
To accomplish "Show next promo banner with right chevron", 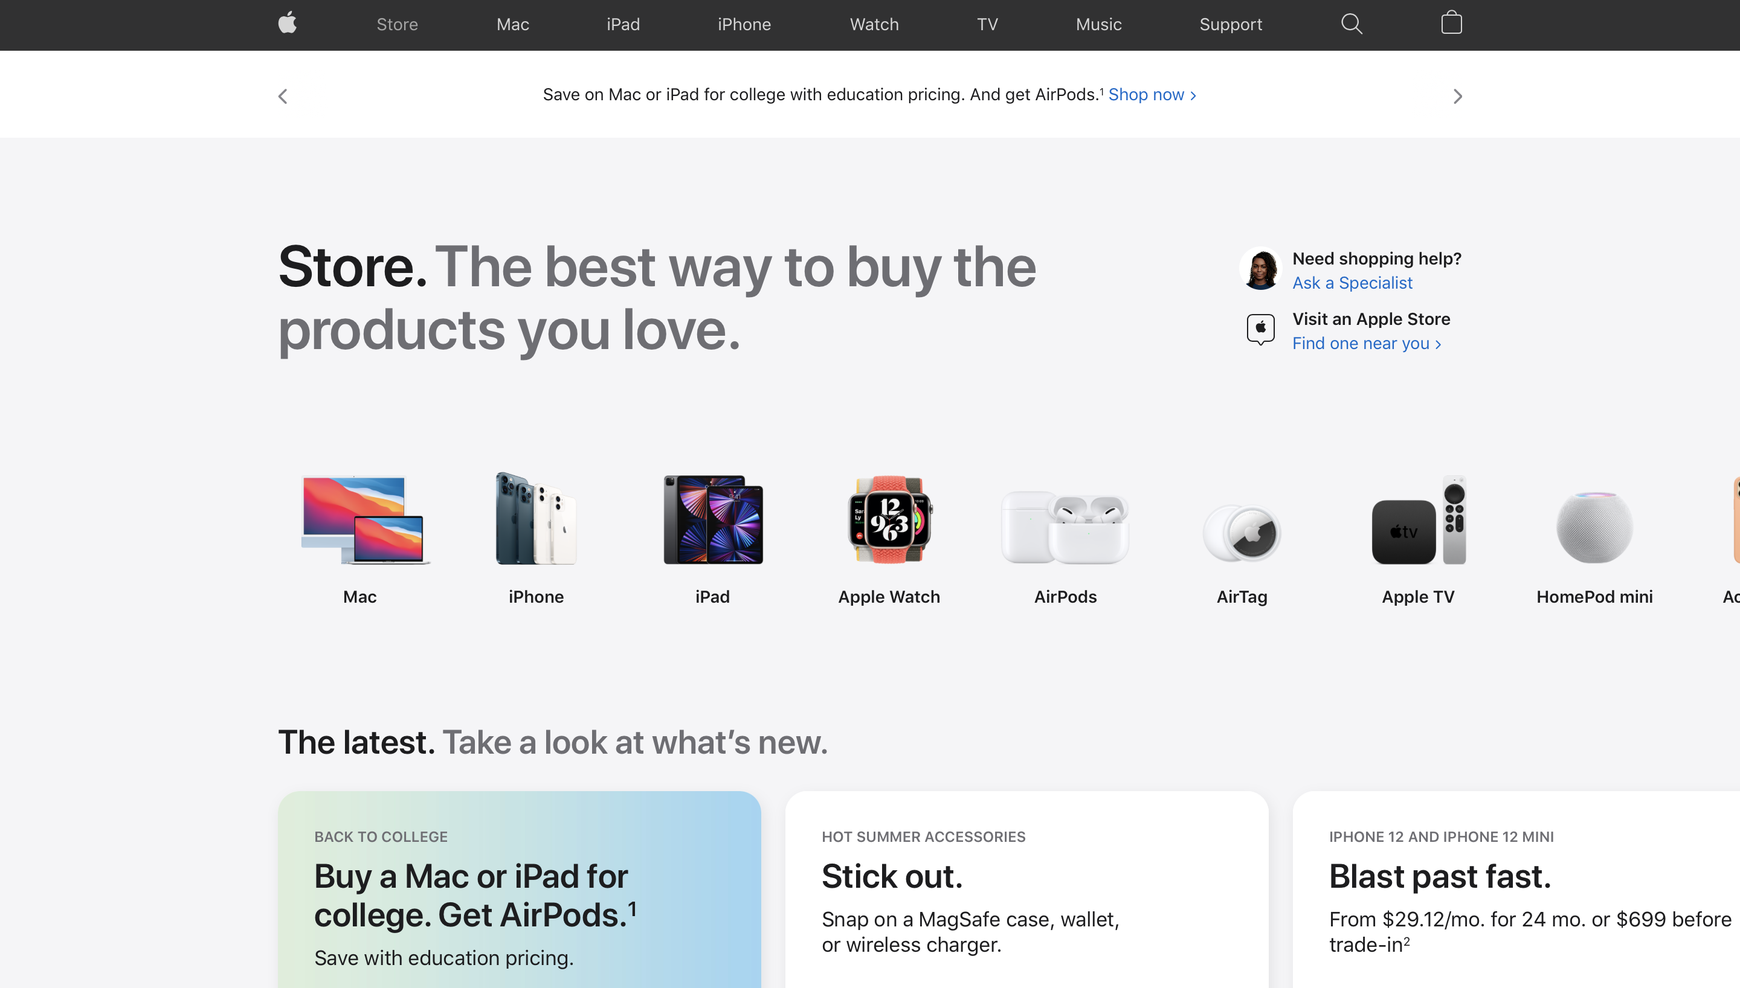I will [x=1457, y=97].
